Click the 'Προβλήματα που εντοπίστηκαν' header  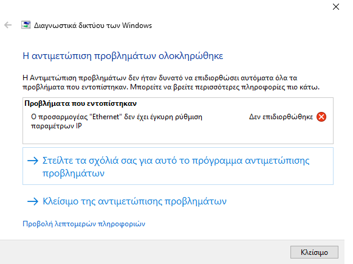tap(80, 103)
